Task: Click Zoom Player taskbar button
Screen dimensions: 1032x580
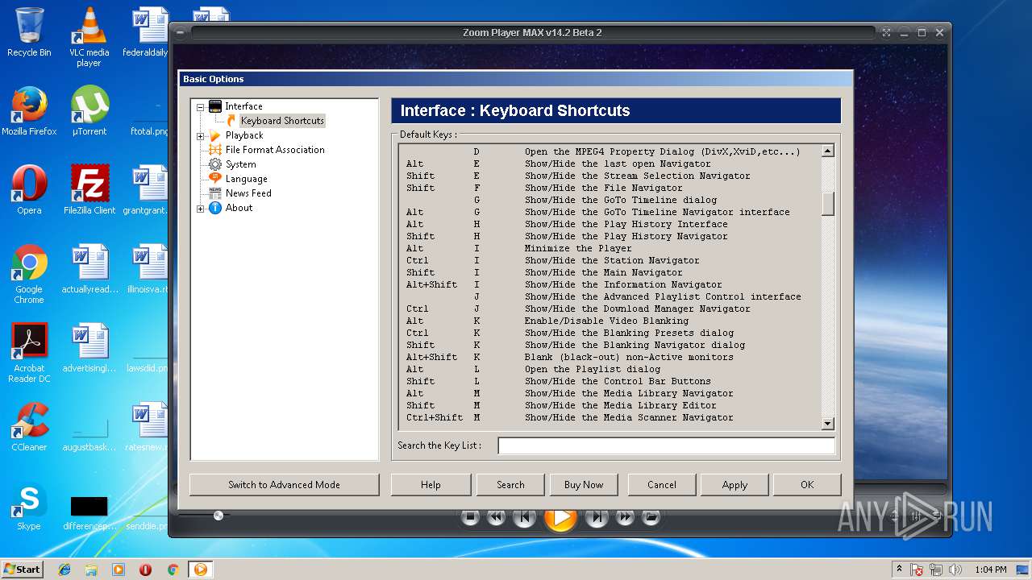Action: 200,570
